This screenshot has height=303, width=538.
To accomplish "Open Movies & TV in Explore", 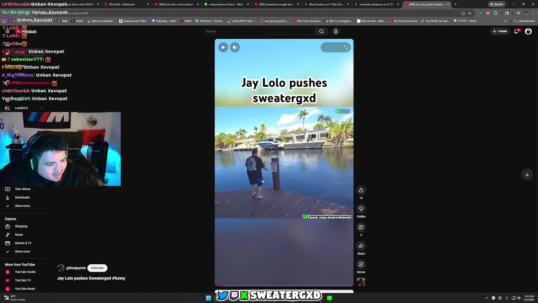I will (24, 243).
